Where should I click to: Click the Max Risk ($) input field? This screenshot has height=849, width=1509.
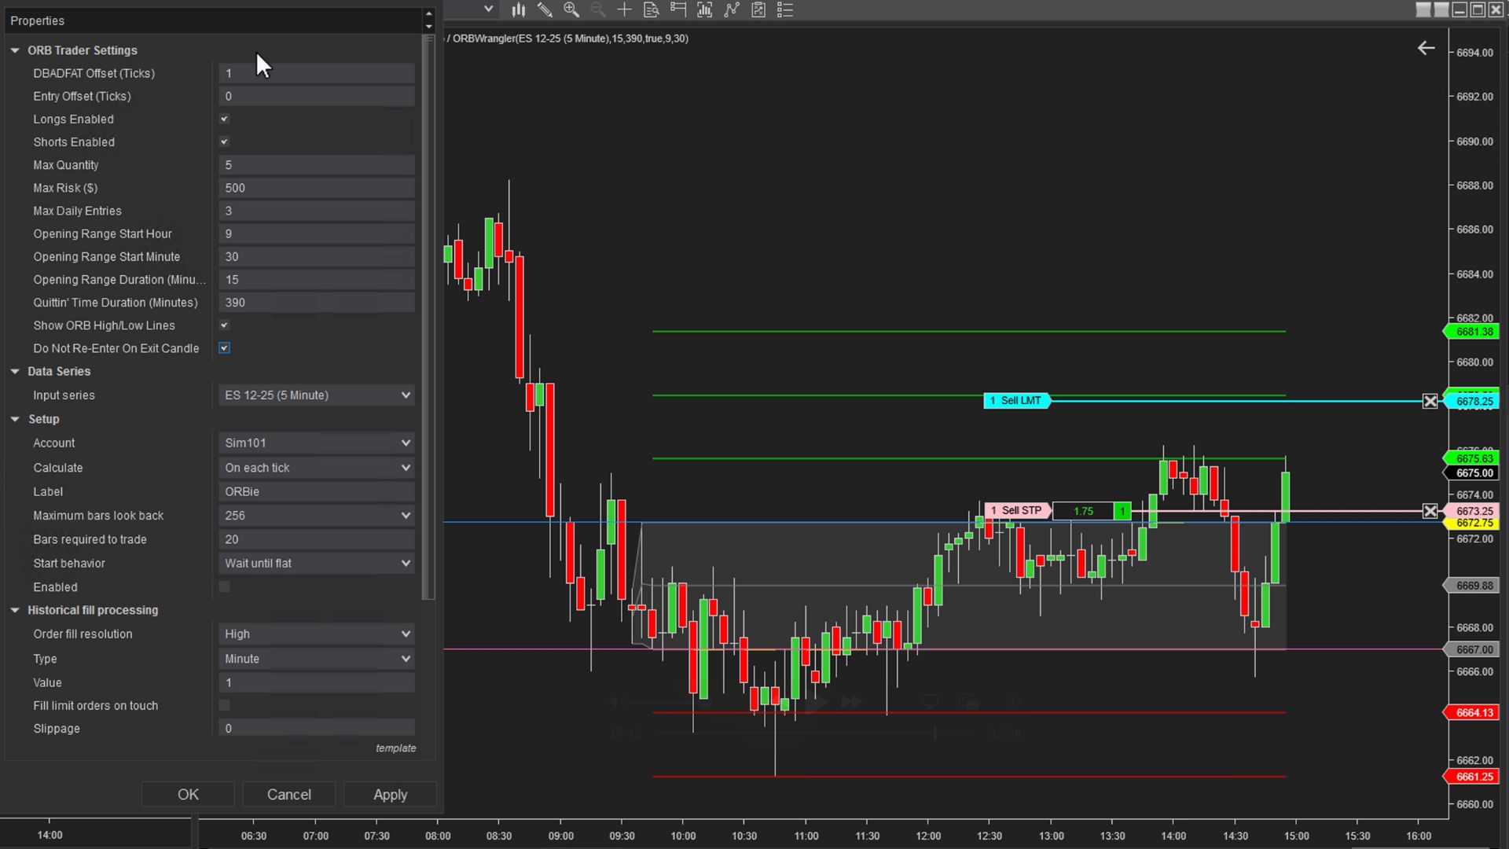[x=316, y=188]
